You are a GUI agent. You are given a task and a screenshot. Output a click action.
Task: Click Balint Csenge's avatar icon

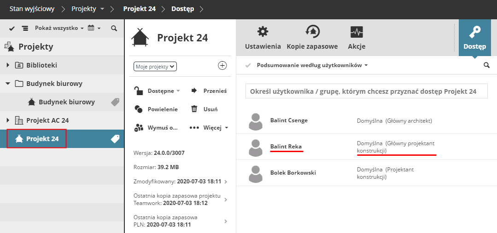point(255,121)
